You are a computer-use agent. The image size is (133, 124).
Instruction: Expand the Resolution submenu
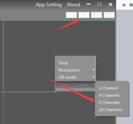[75, 70]
